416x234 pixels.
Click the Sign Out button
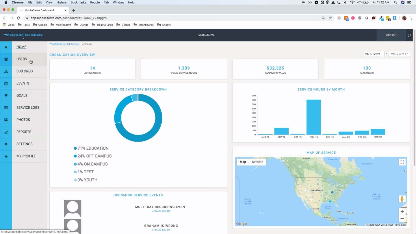point(391,35)
